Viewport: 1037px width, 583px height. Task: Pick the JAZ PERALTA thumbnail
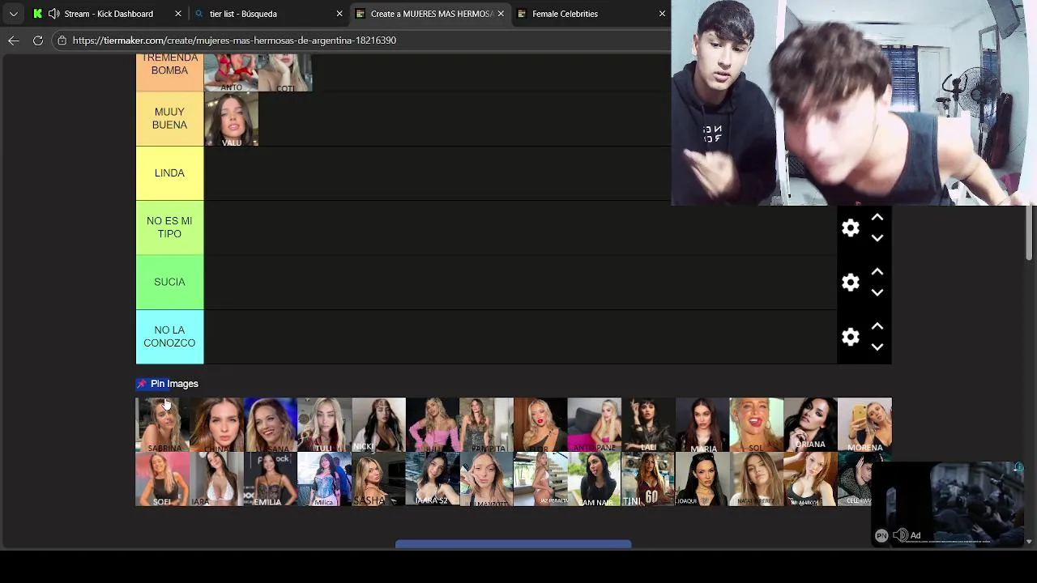click(x=540, y=479)
